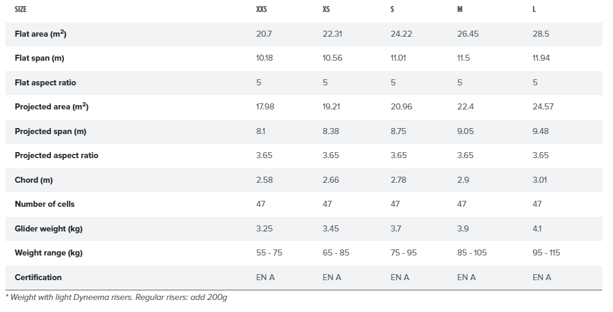Click the 26.45 flat area value
Viewport: 613px width, 312px height.
[x=468, y=34]
